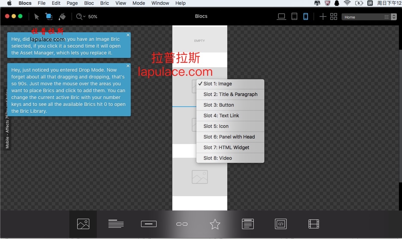The width and height of the screenshot is (402, 239).
Task: Choose the star Icon bric
Action: 215,224
